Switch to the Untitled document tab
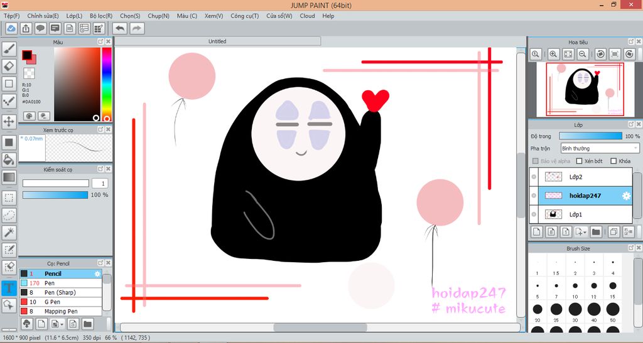The width and height of the screenshot is (643, 343). [x=217, y=41]
